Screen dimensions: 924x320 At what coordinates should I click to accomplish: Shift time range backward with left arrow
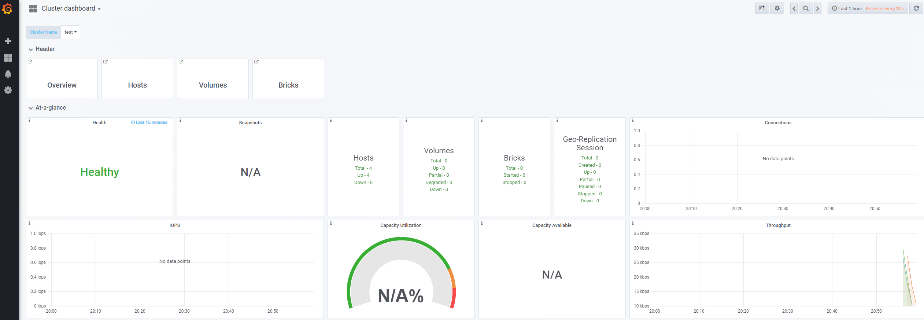(794, 8)
